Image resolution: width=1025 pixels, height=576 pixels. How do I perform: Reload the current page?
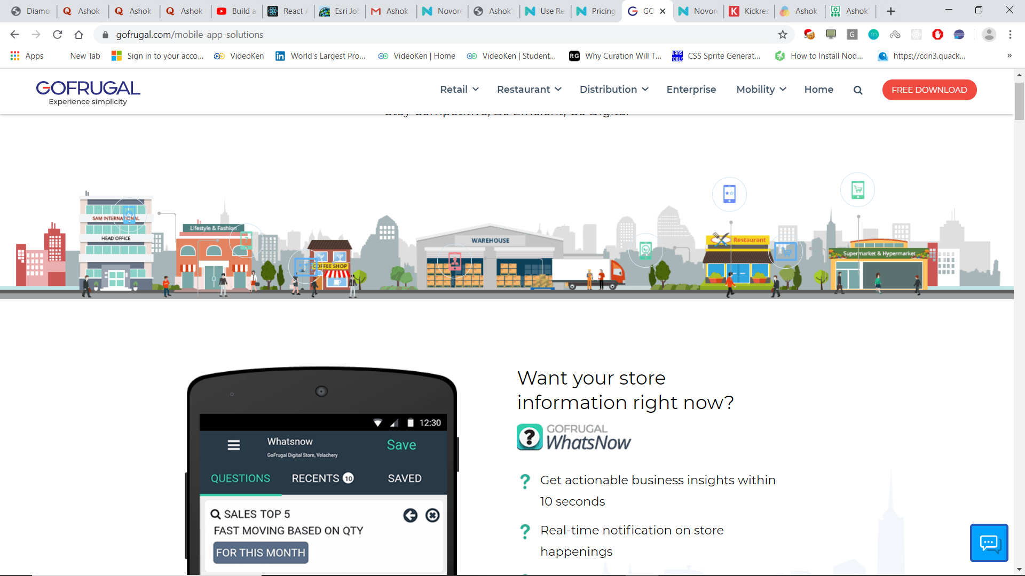pos(58,35)
